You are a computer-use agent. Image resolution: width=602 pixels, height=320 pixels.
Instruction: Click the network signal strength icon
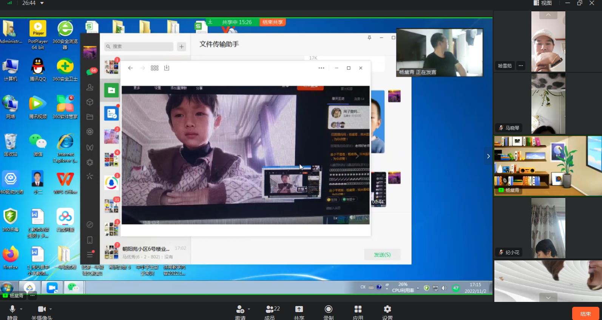pos(9,3)
